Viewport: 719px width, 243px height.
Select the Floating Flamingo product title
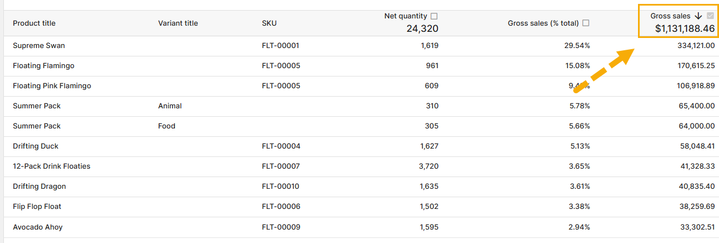(x=44, y=65)
